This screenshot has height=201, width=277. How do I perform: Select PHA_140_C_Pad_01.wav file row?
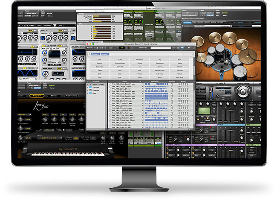coord(121,89)
